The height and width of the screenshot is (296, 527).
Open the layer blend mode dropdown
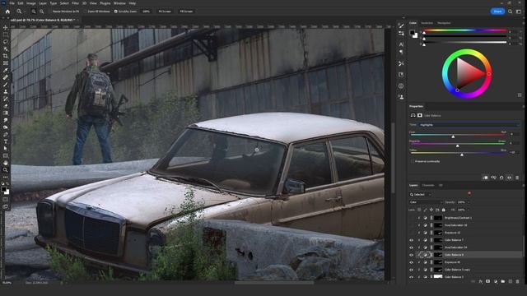426,202
